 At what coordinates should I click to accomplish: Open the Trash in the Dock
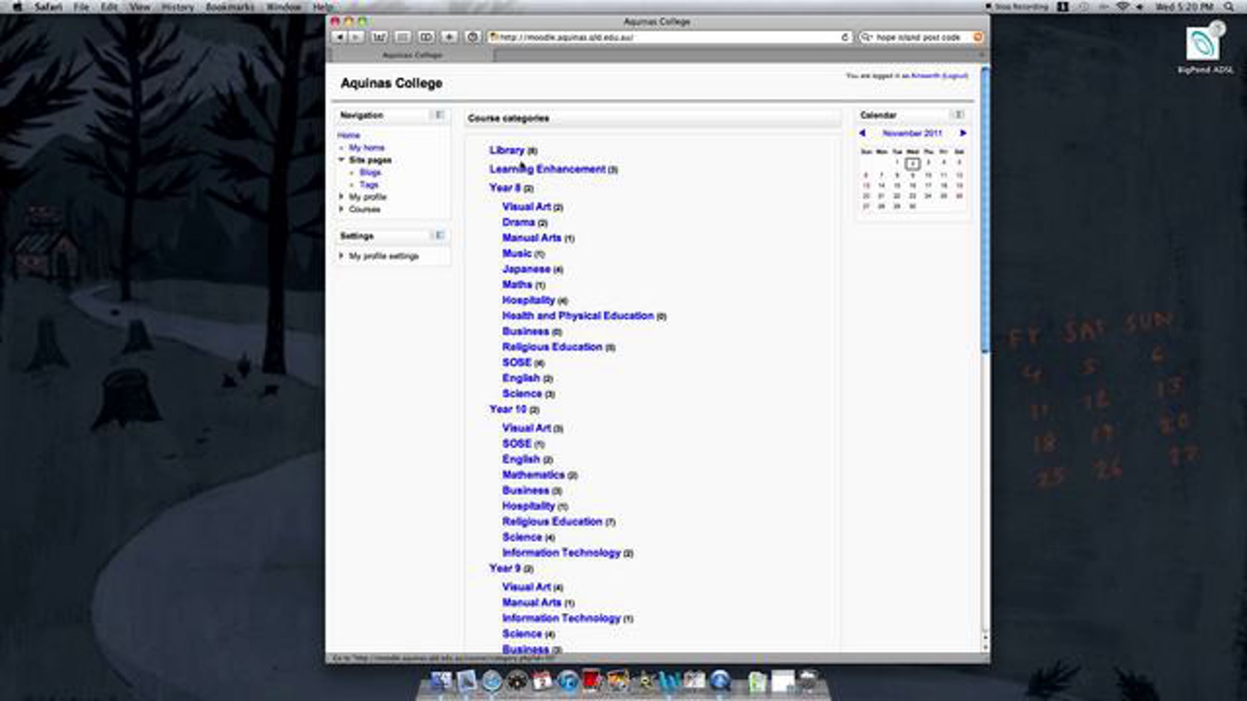[808, 681]
